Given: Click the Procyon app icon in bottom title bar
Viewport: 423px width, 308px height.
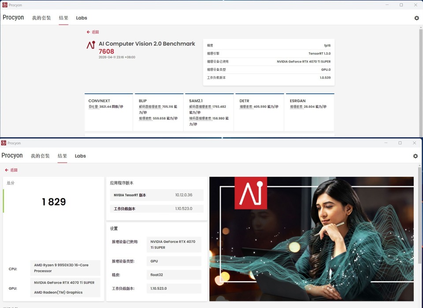Looking at the screenshot, I should (x=4, y=143).
